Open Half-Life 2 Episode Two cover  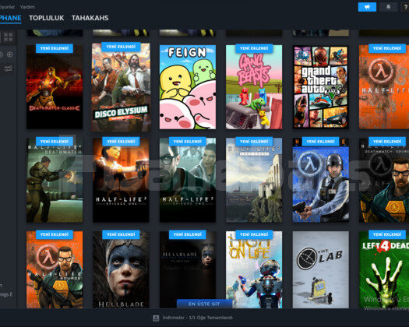click(x=188, y=180)
